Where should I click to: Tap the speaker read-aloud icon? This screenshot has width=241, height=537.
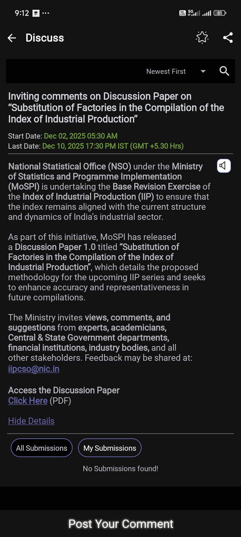(224, 166)
